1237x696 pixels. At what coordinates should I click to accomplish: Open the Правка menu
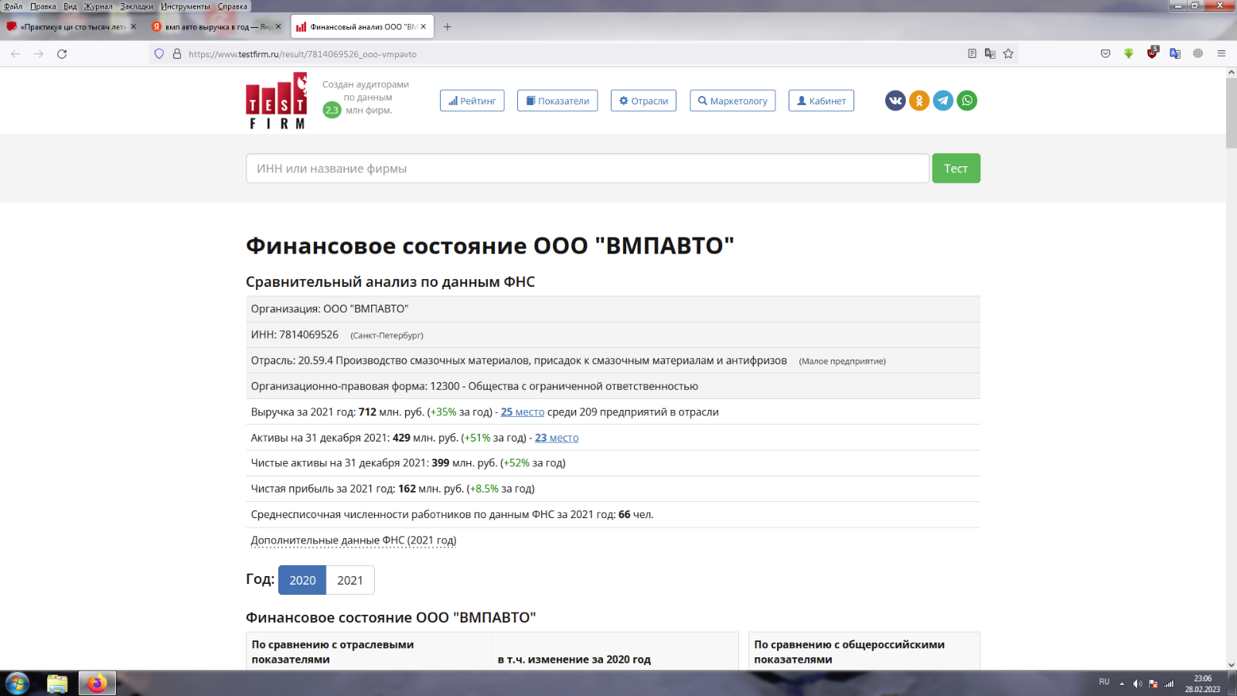[43, 6]
